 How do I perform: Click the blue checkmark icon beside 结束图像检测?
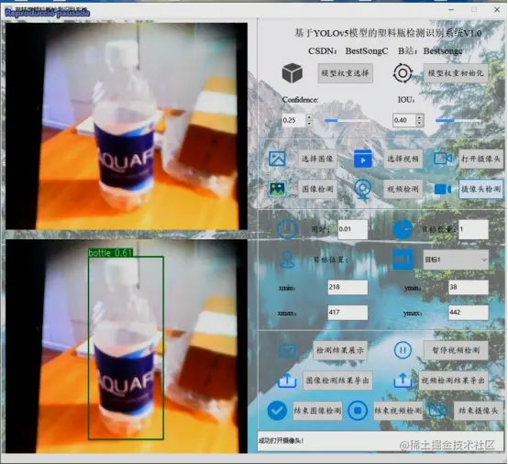tap(277, 411)
